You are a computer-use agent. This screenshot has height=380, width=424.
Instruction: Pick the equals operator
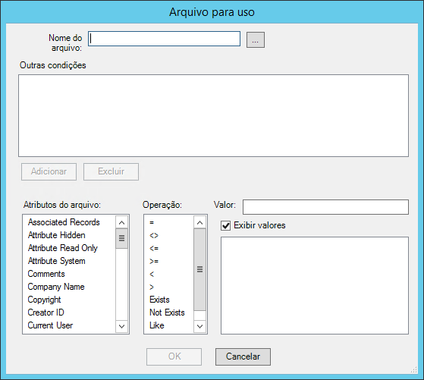(152, 222)
